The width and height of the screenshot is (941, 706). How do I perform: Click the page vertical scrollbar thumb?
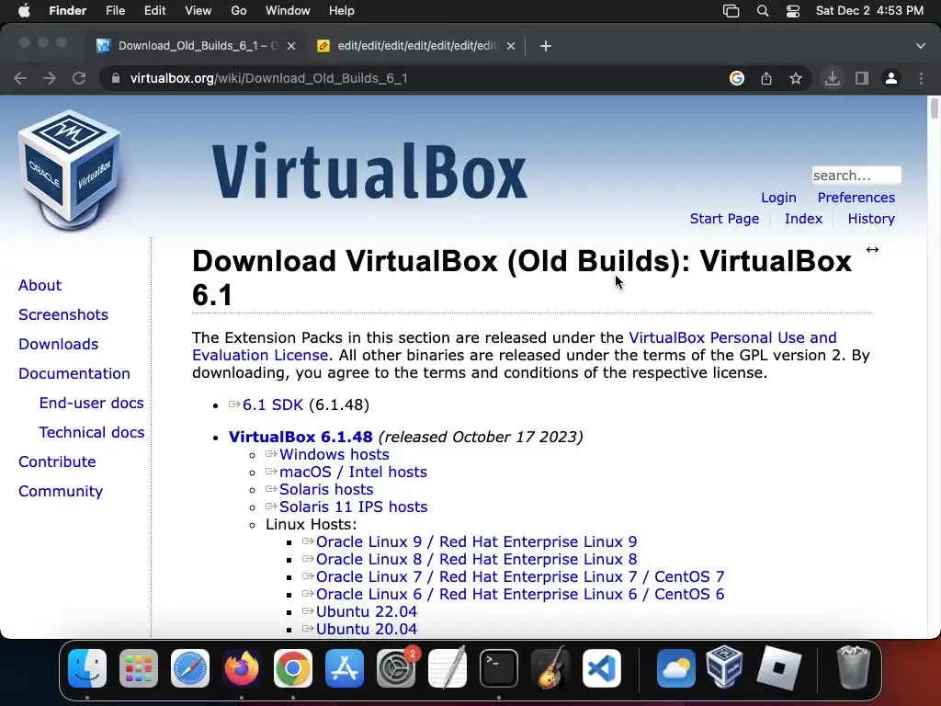pyautogui.click(x=934, y=108)
